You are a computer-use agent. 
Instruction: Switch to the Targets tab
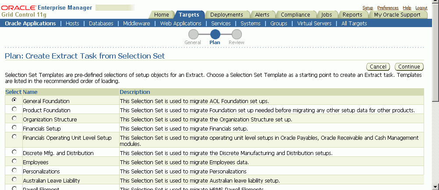(x=189, y=15)
